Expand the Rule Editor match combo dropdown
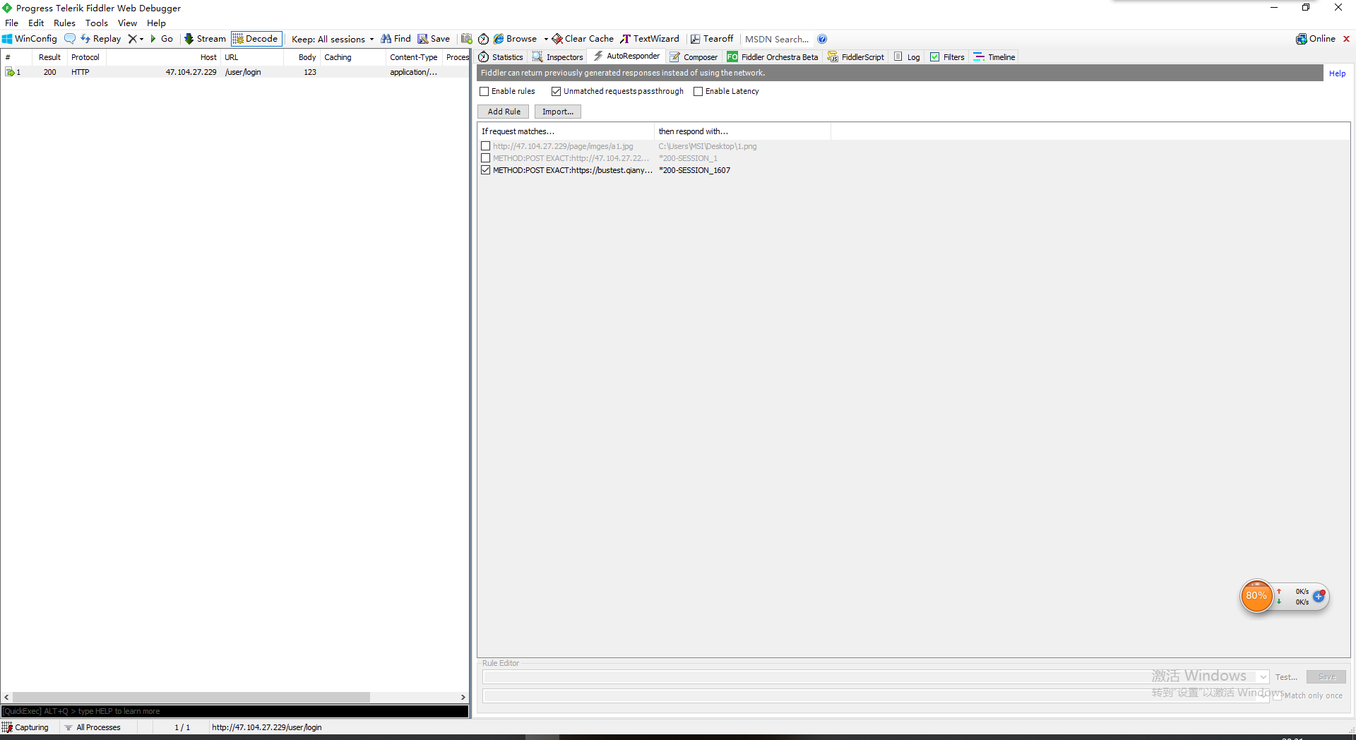Viewport: 1356px width, 740px height. tap(1263, 677)
